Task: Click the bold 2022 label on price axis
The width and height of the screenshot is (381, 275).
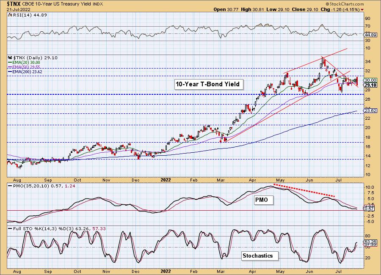Action: click(166, 180)
